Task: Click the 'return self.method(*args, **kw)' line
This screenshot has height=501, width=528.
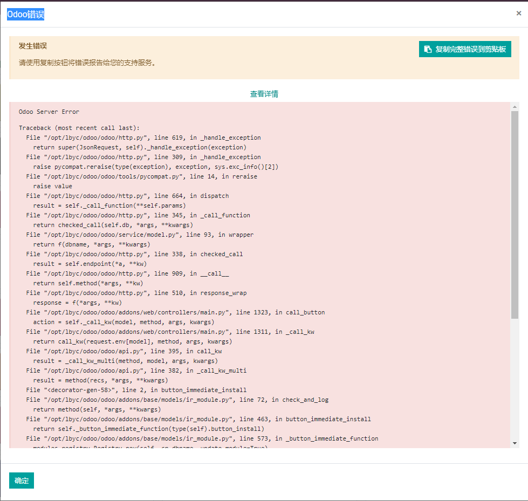Action: click(x=88, y=284)
